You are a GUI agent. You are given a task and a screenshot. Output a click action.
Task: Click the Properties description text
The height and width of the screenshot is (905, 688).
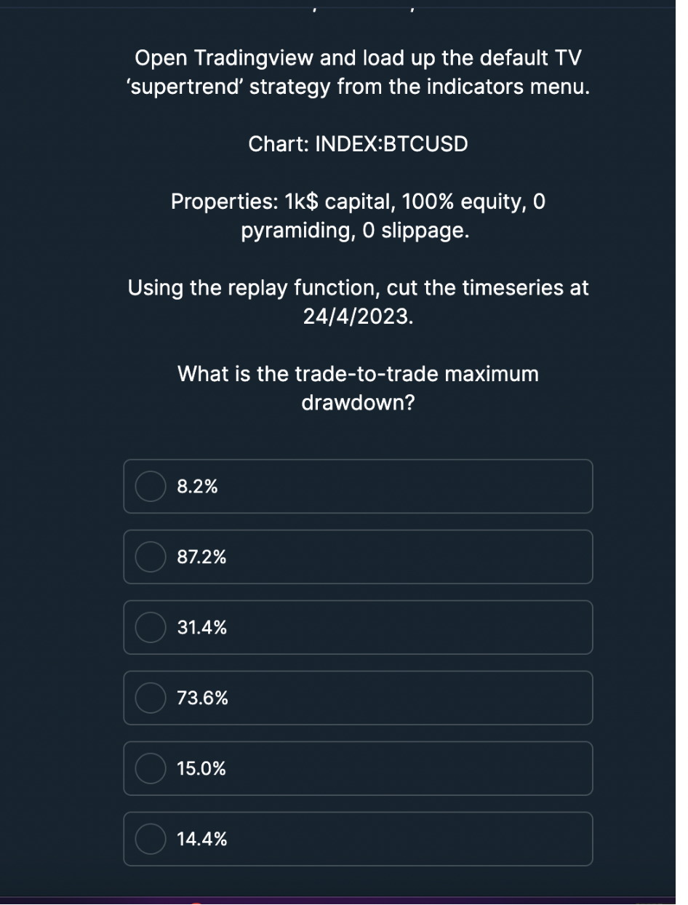tap(358, 215)
